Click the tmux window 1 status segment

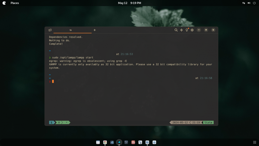(52, 122)
